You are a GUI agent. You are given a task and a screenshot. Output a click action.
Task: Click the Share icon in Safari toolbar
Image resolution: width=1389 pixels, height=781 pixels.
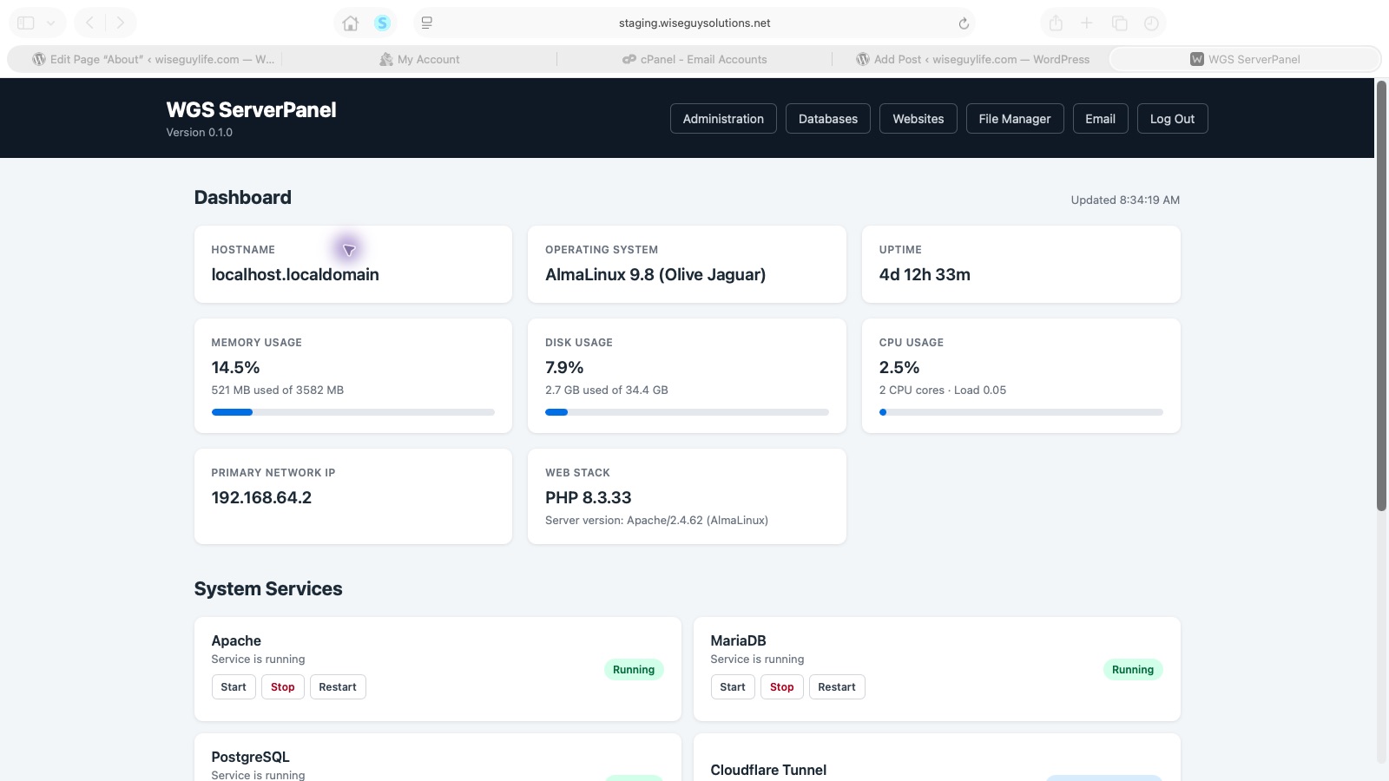click(1056, 23)
